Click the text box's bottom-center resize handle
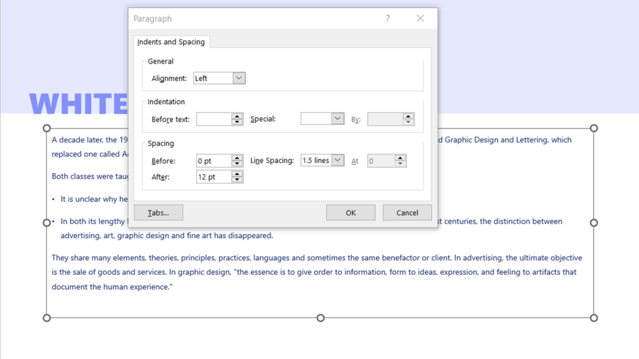 (320, 318)
